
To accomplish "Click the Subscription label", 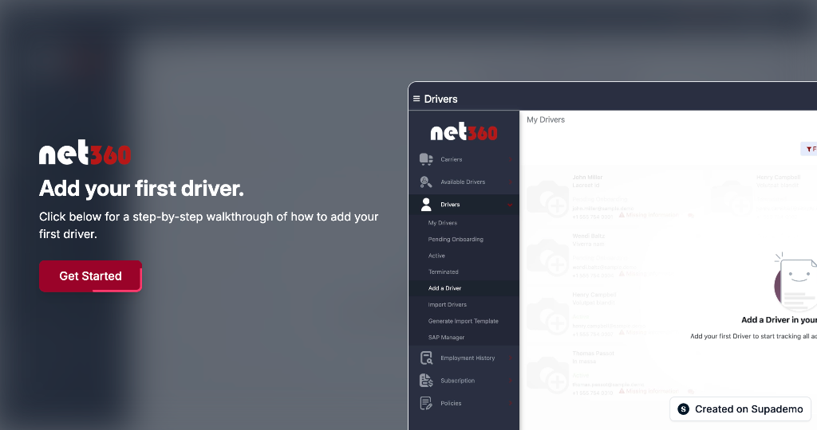I will (457, 381).
